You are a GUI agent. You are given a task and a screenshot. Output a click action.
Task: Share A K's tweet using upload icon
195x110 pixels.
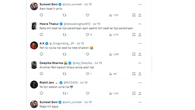pos(140,54)
